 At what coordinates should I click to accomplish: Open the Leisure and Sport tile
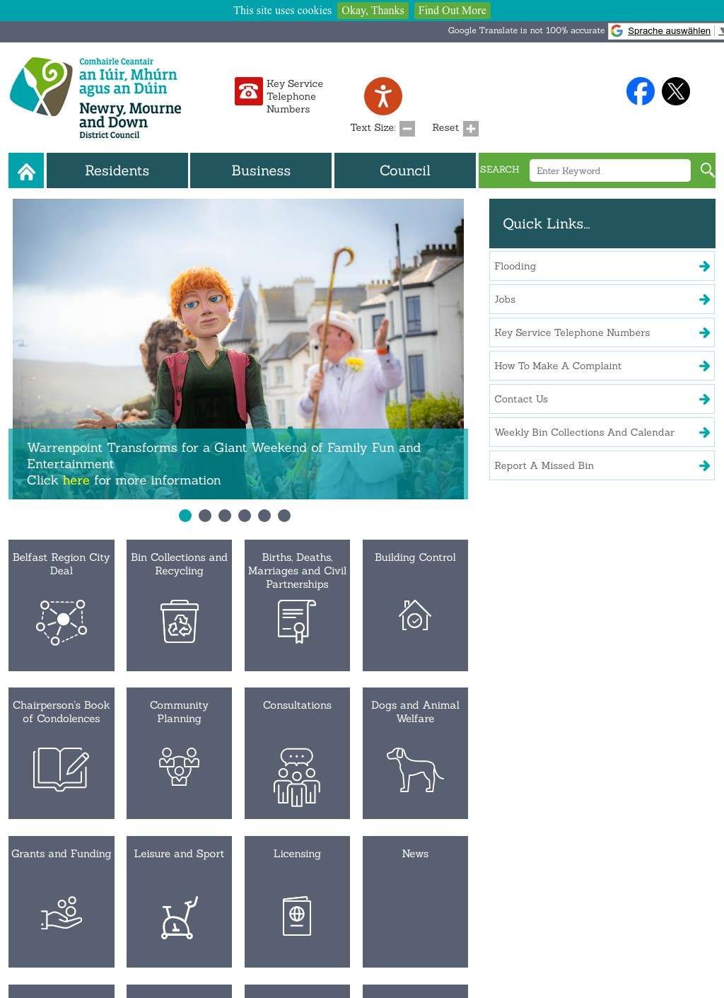[179, 901]
